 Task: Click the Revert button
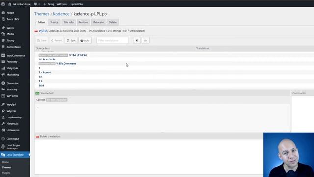click(x=56, y=40)
